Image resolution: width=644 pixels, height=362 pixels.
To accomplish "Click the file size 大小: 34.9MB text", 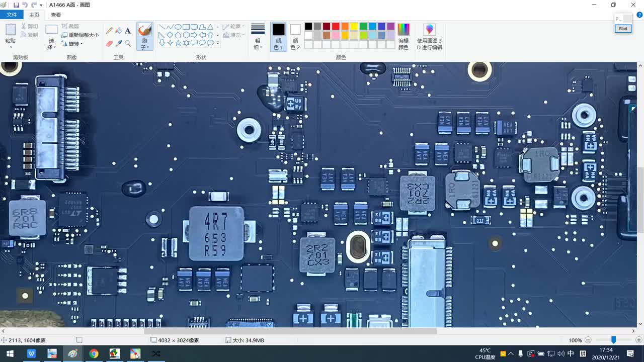I will [248, 340].
